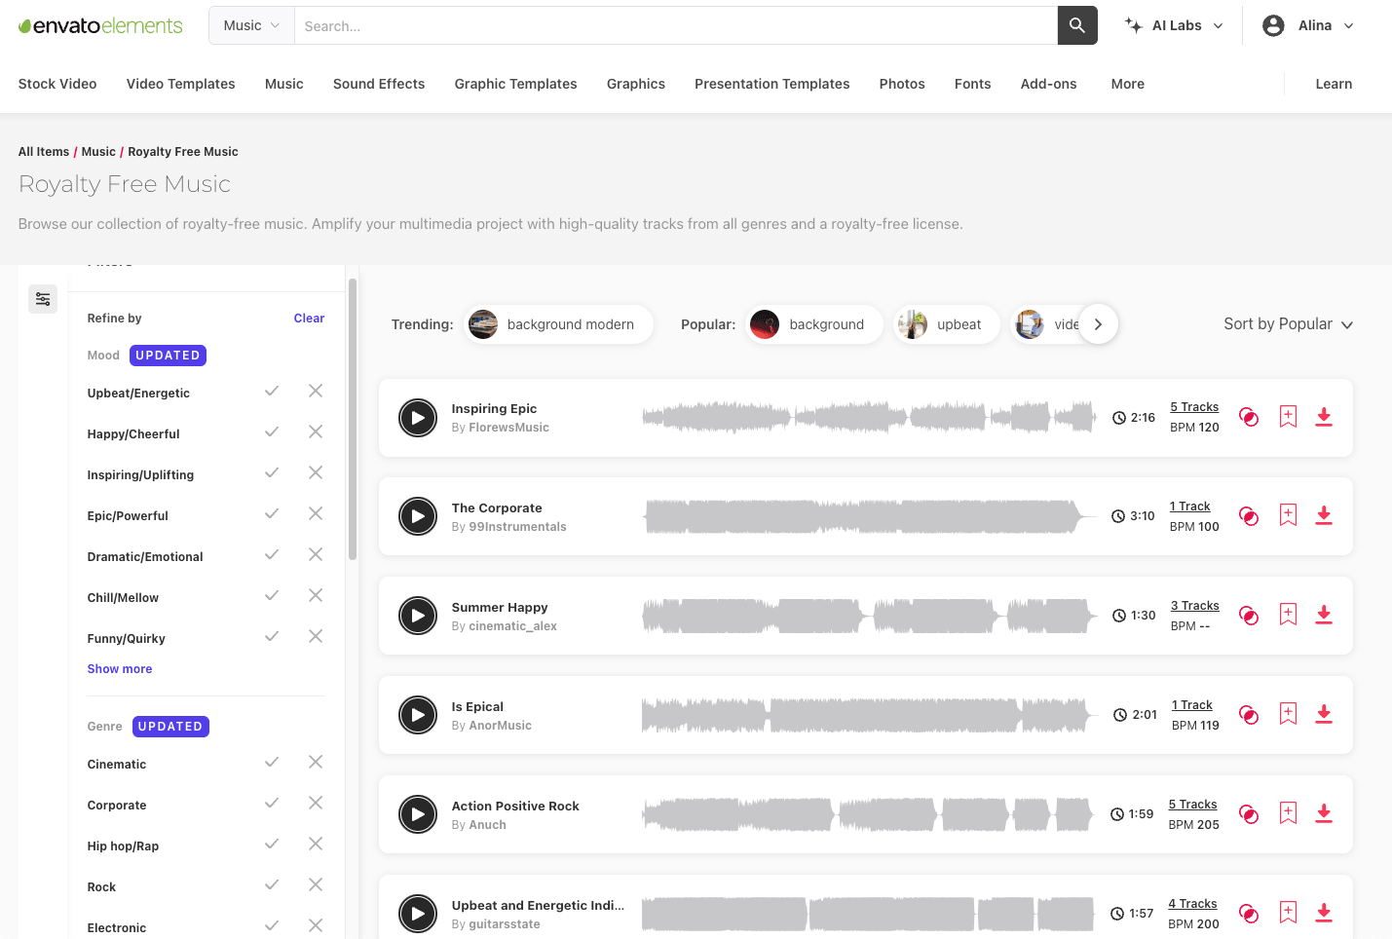Find similar tracks to Inspiring Epic
This screenshot has width=1392, height=939.
[x=1249, y=416]
